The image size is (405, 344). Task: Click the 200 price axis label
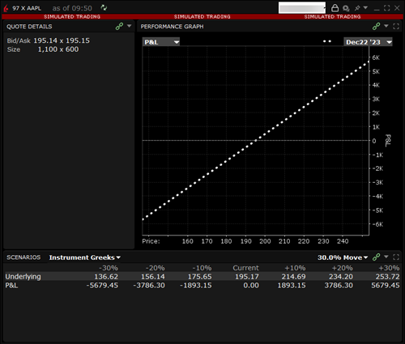pyautogui.click(x=265, y=241)
